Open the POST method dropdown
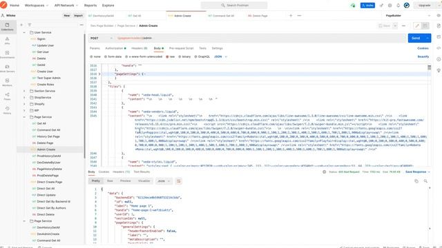 102,39
